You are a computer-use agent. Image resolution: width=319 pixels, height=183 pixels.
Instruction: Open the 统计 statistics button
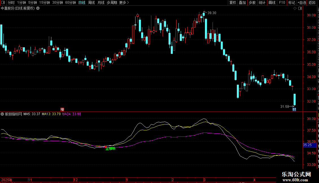(x=262, y=3)
